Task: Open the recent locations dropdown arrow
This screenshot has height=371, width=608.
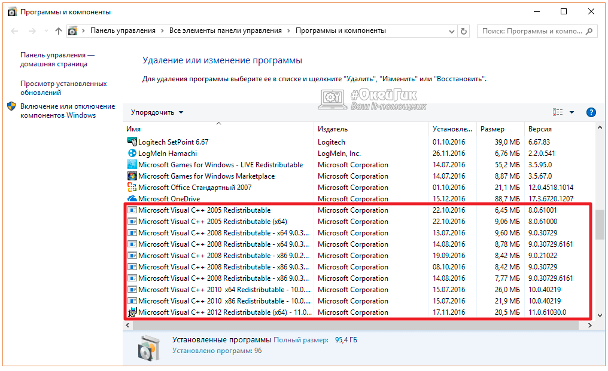Action: (x=46, y=31)
